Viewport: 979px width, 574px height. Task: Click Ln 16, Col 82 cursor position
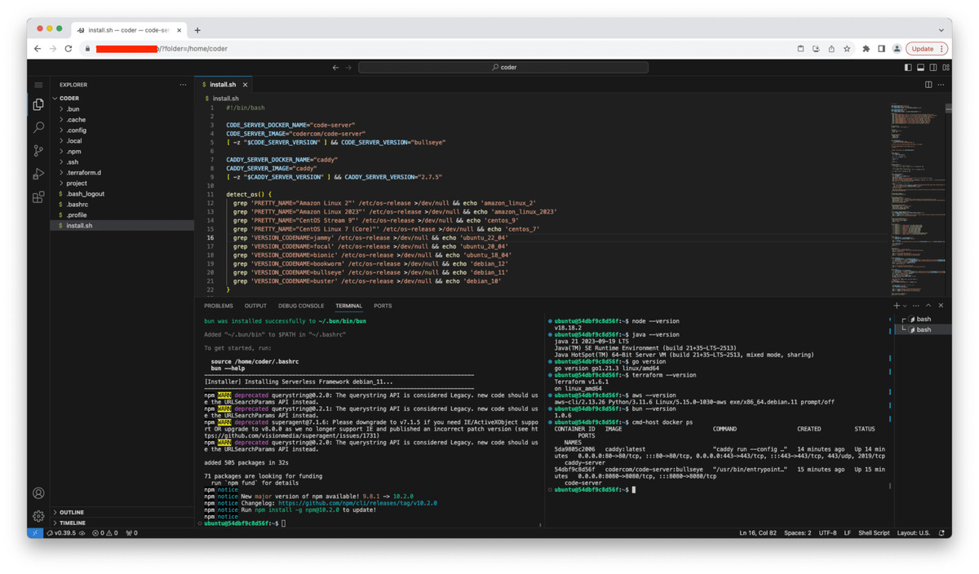[758, 532]
